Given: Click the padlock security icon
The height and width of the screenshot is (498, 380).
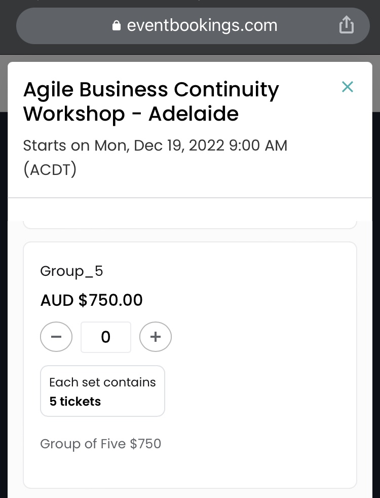Looking at the screenshot, I should (117, 25).
